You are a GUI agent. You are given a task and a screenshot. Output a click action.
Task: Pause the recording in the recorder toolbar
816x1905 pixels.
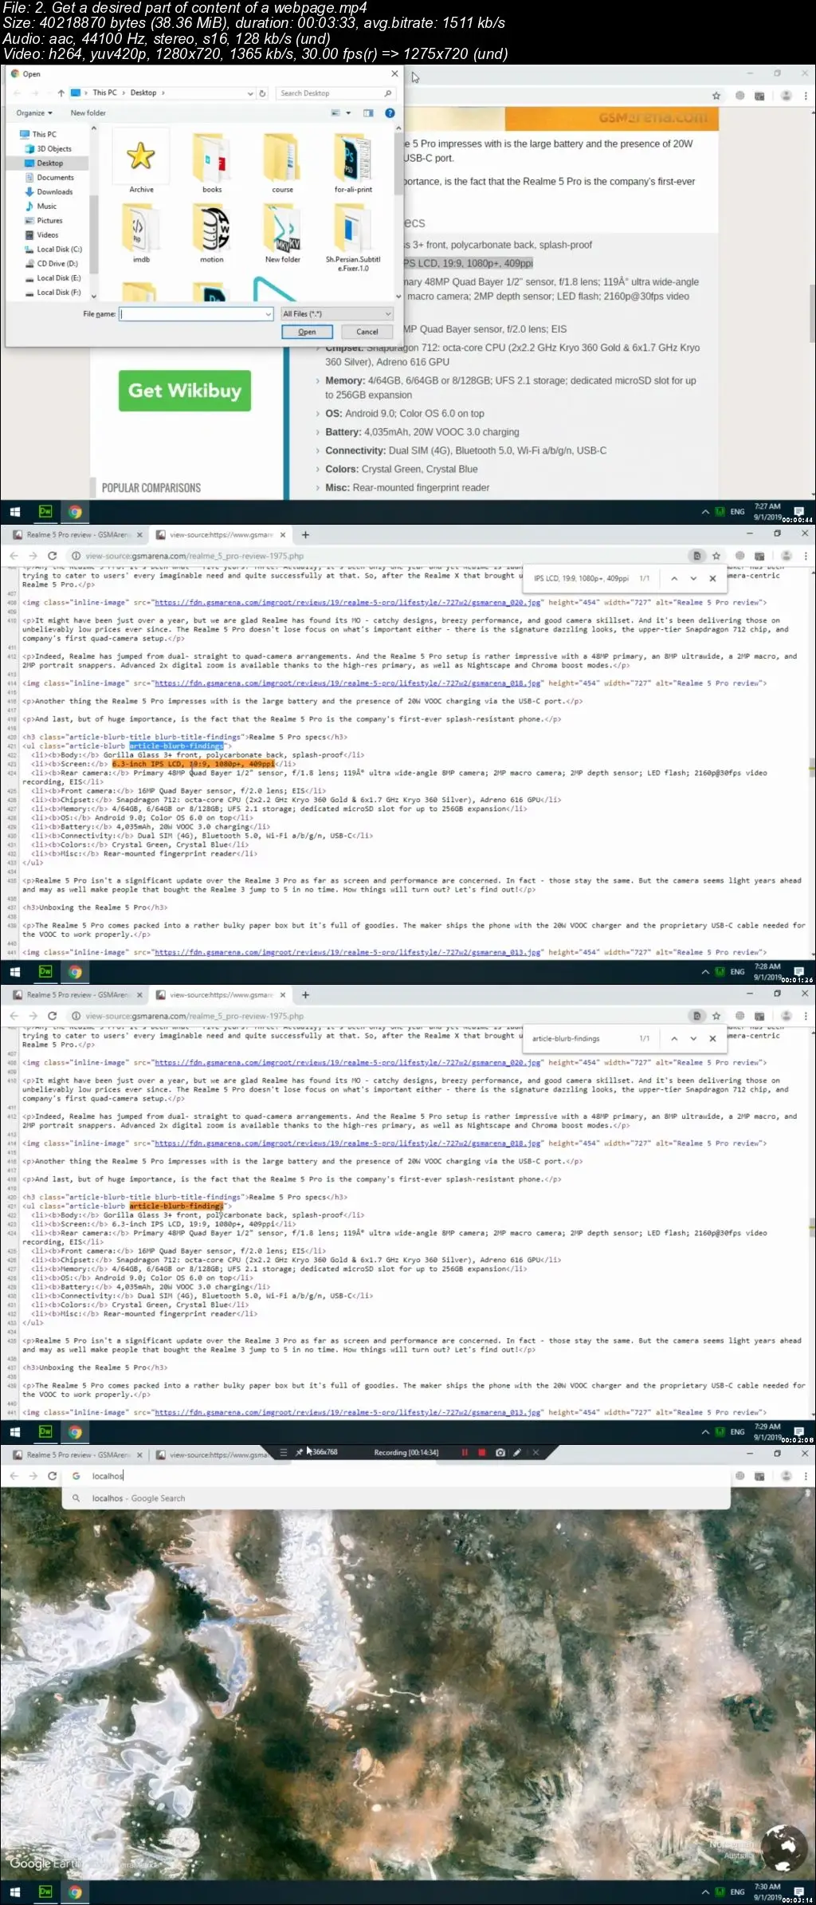point(464,1453)
